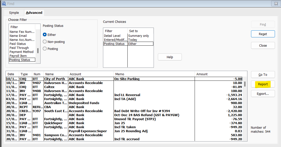281x147 pixels.
Task: Click Summary only value in Current Choices
Action: pyautogui.click(x=138, y=36)
